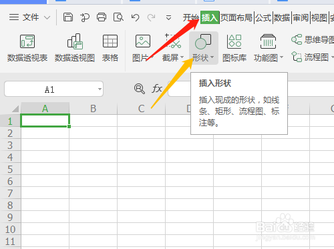Select row 5 header

pyautogui.click(x=10, y=169)
